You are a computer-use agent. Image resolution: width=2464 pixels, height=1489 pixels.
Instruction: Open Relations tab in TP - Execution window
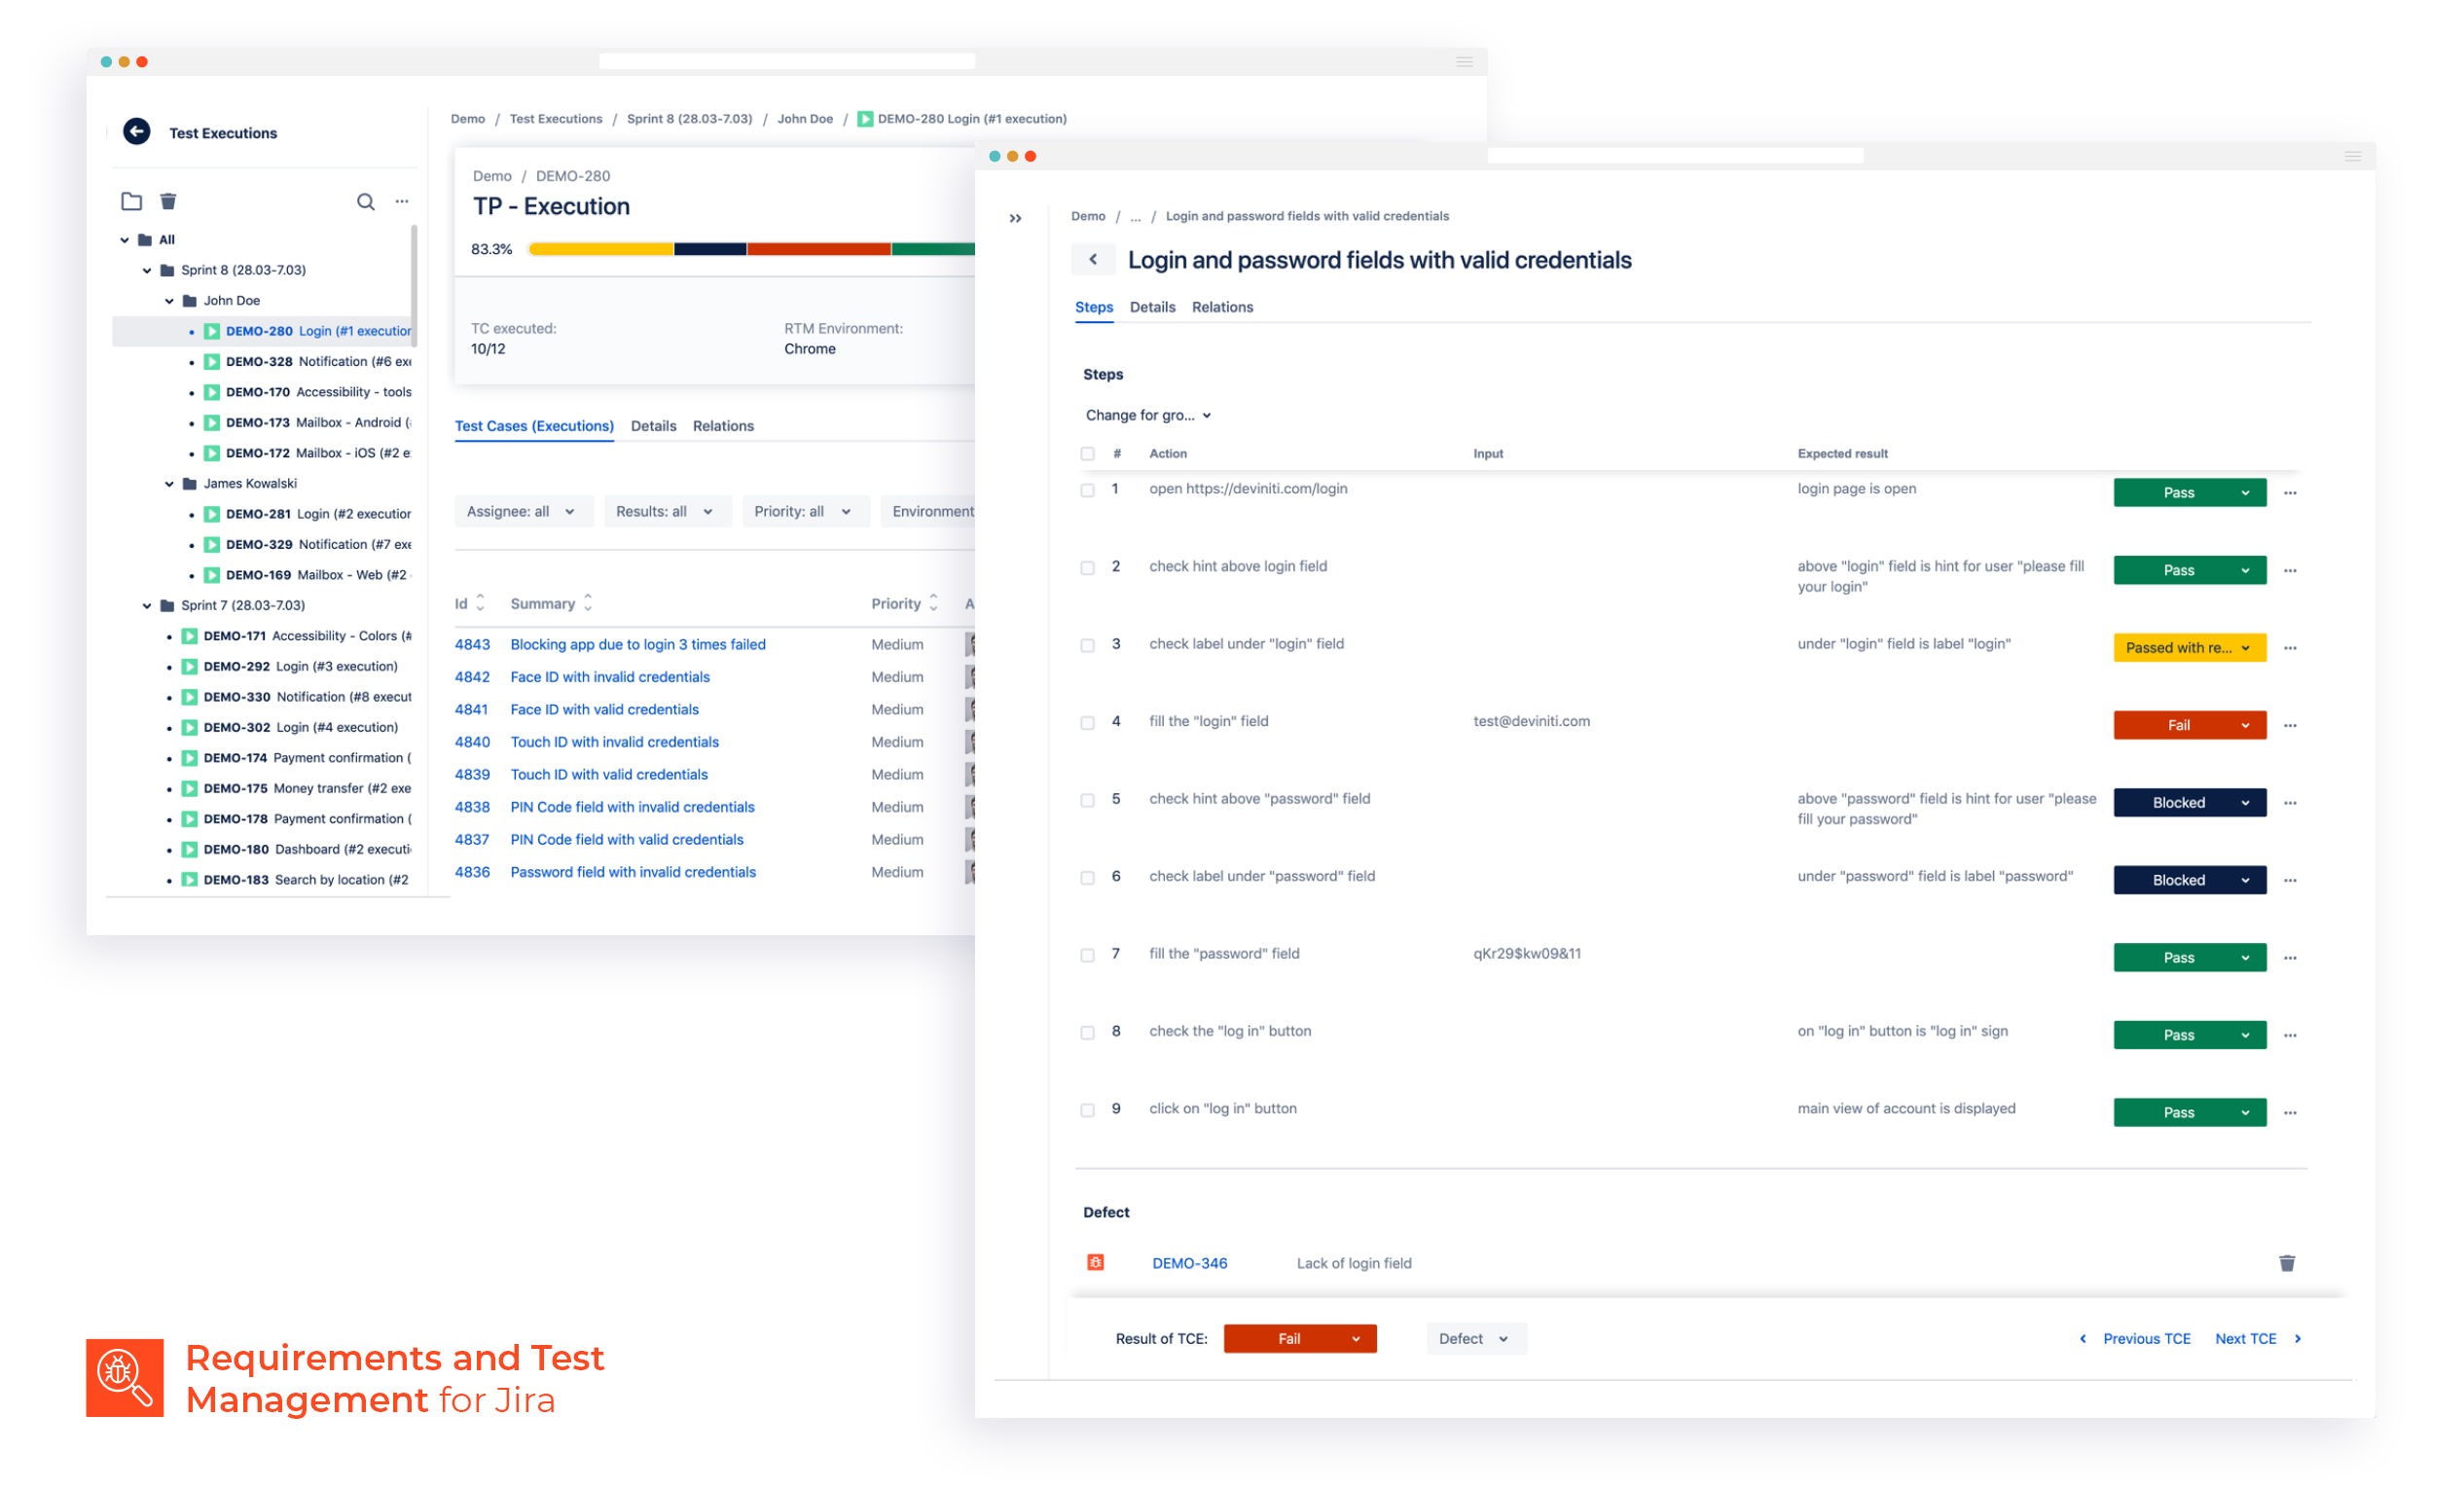pos(725,427)
